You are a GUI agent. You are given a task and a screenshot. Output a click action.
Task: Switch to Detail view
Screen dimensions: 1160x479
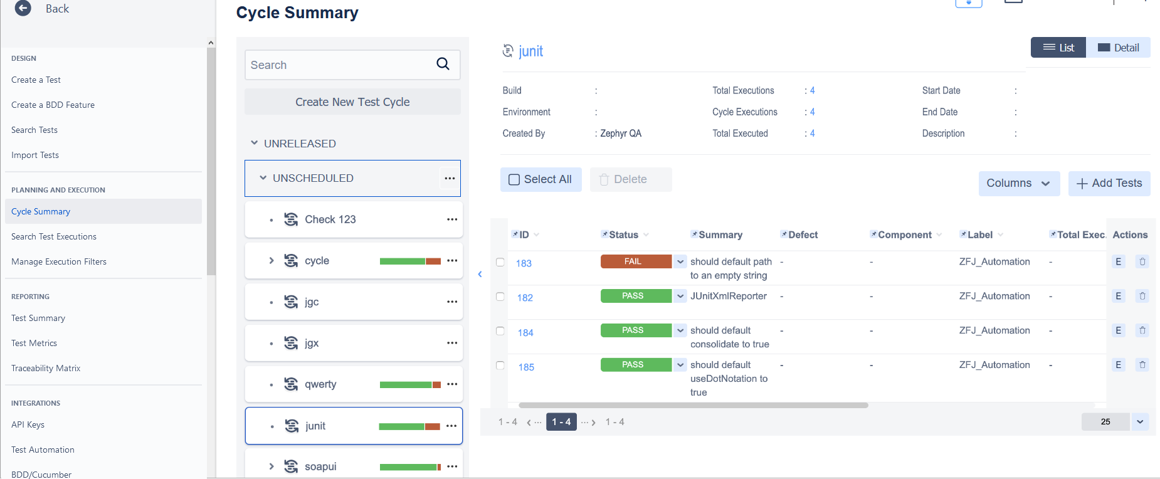click(x=1119, y=48)
